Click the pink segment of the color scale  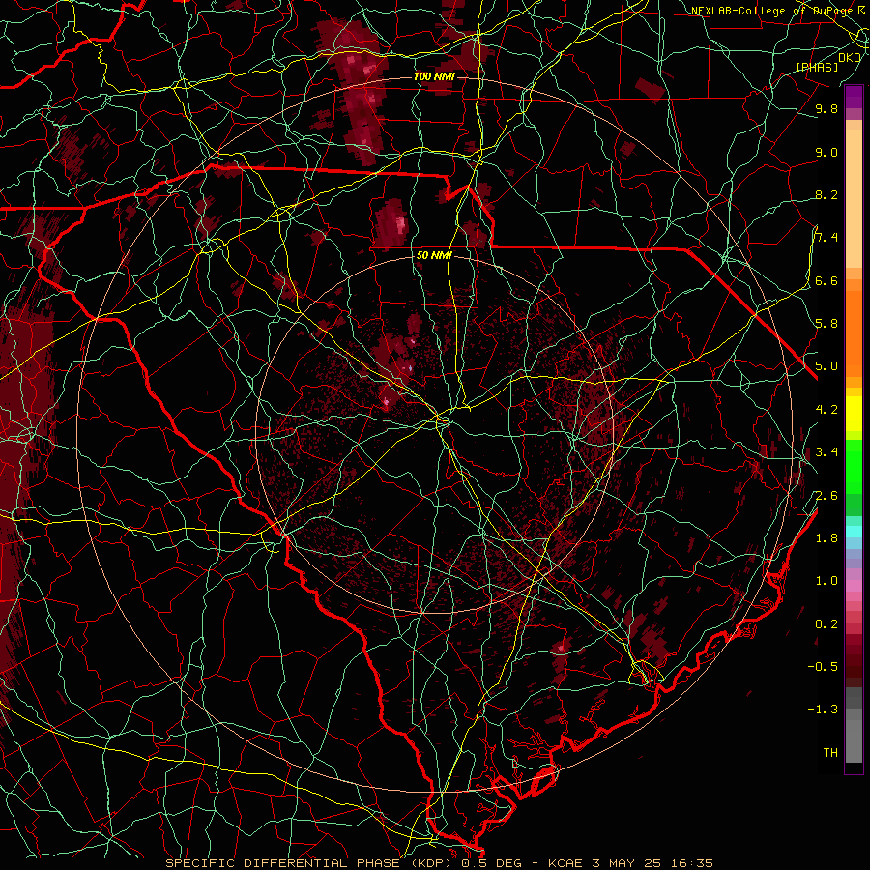click(x=854, y=586)
